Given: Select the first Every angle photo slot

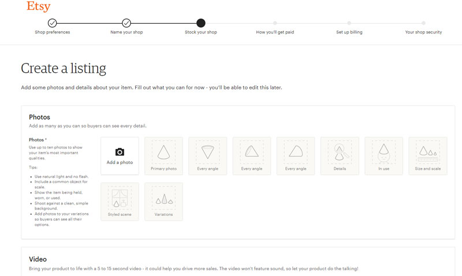Looking at the screenshot, I should coord(207,156).
